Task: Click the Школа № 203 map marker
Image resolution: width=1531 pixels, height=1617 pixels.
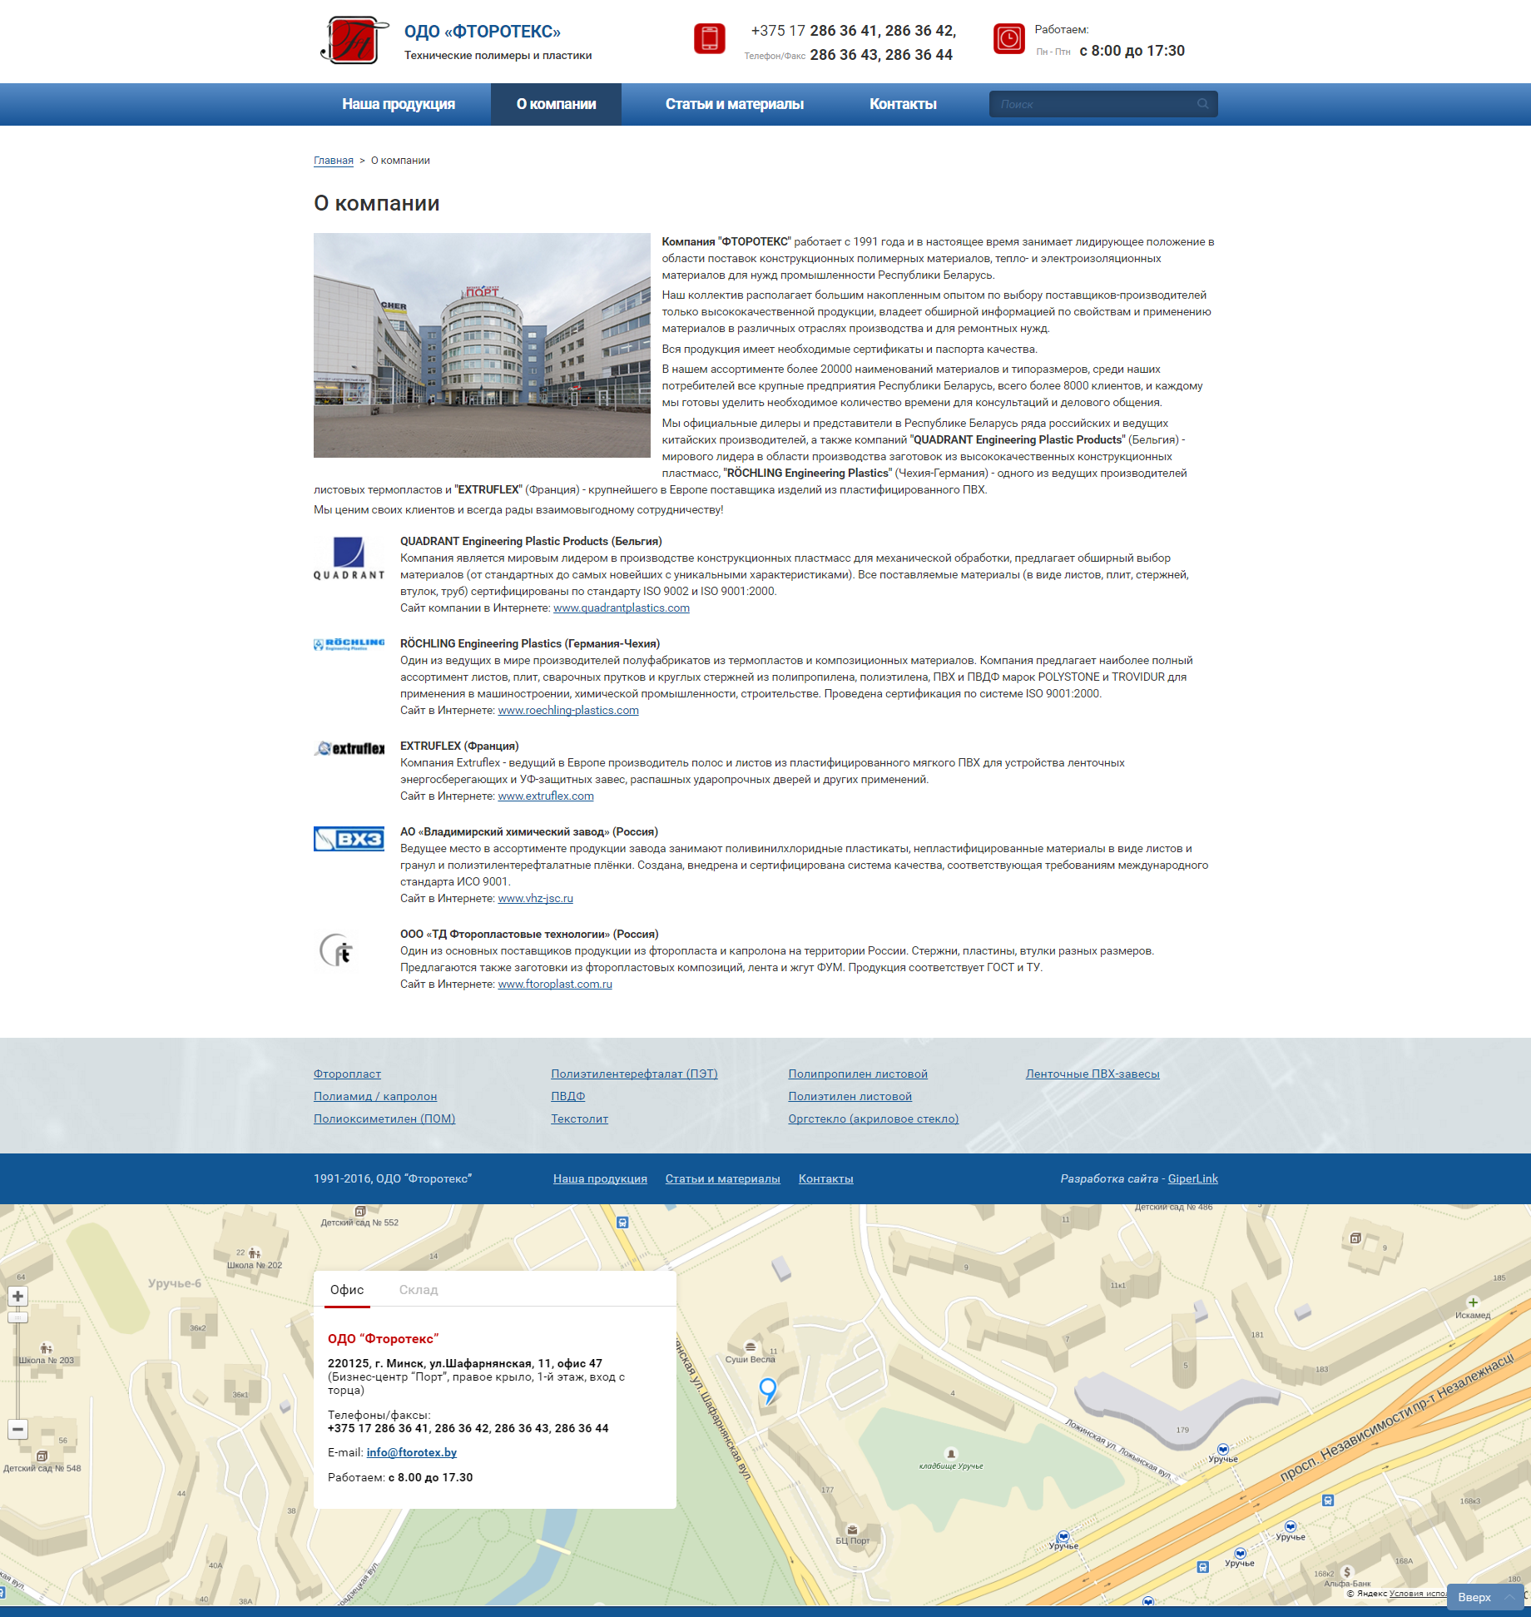Action: coord(47,1348)
